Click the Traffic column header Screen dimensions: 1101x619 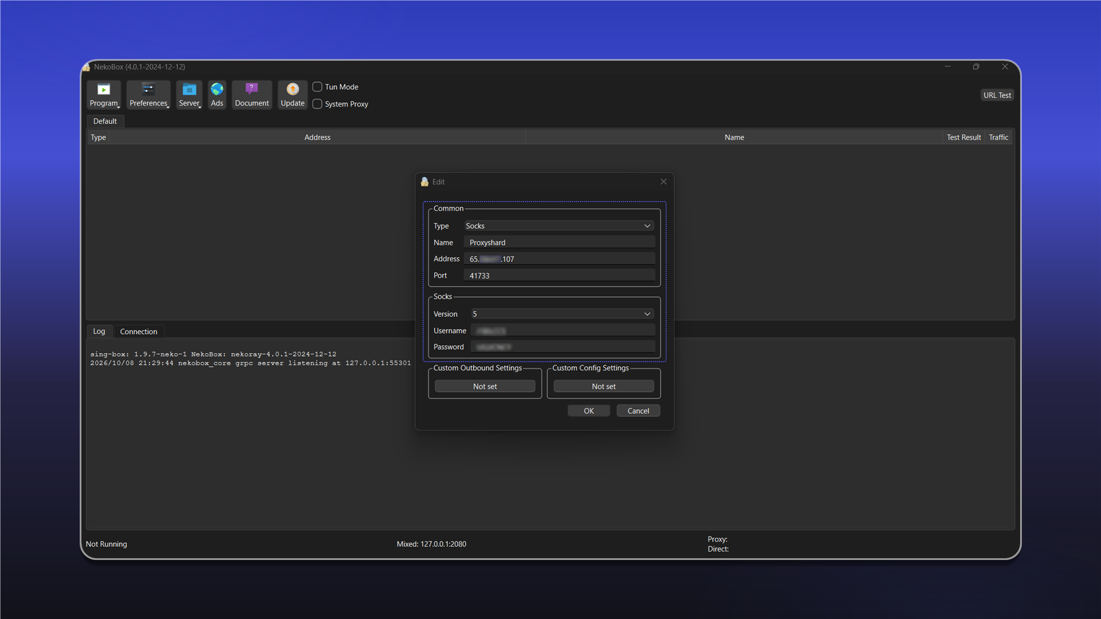coord(998,138)
